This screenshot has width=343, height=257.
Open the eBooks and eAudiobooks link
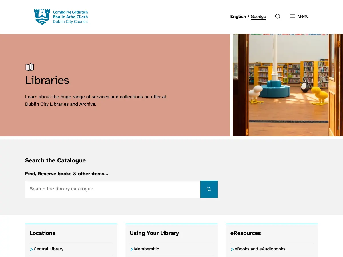coord(260,249)
